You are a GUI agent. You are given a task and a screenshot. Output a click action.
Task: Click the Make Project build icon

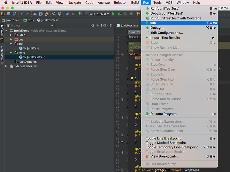80,14
